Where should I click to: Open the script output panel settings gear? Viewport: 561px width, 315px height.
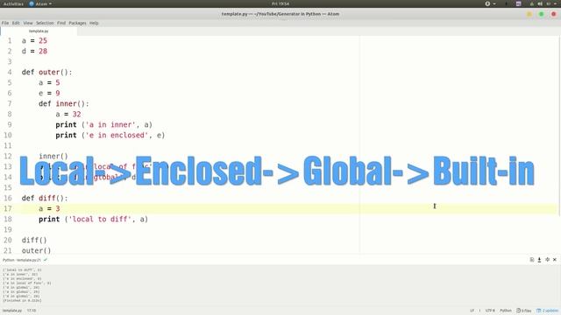coord(547,260)
